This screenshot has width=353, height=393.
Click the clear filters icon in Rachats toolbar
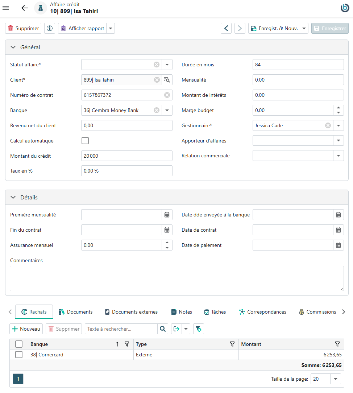click(198, 329)
